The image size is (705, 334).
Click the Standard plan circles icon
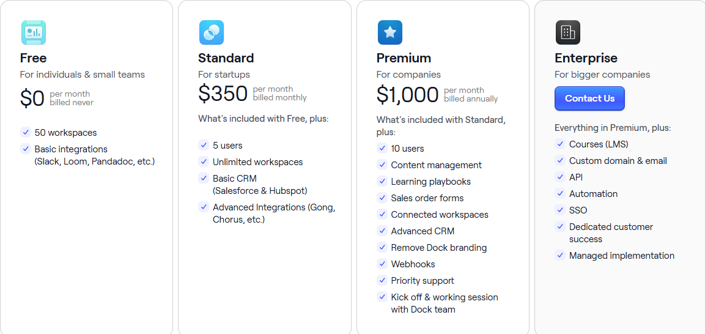[x=211, y=32]
